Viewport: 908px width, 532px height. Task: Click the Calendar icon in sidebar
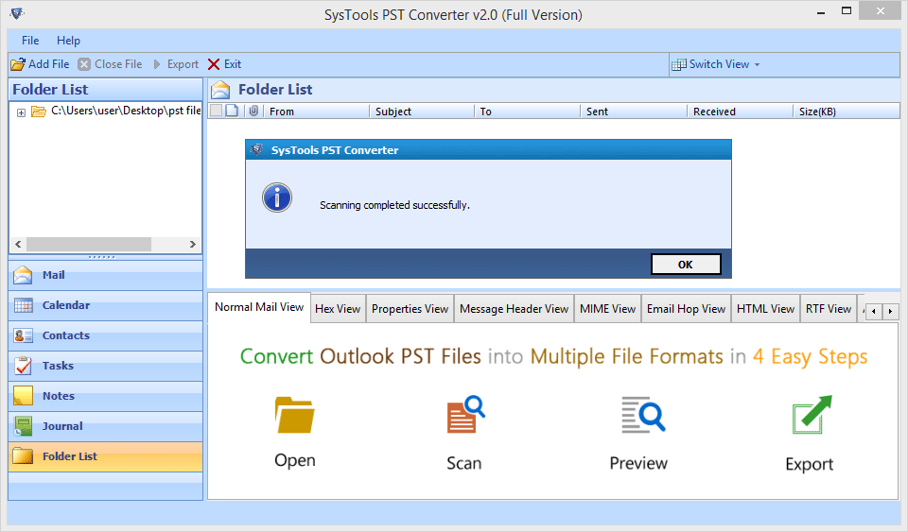pos(23,305)
